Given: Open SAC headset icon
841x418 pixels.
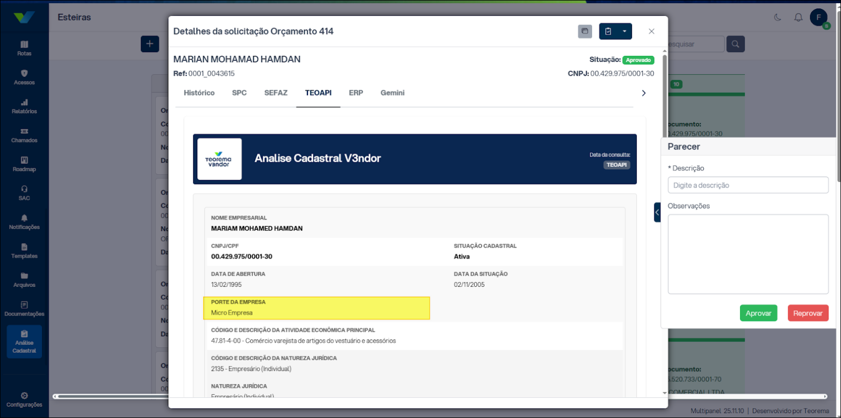Looking at the screenshot, I should click(x=24, y=193).
